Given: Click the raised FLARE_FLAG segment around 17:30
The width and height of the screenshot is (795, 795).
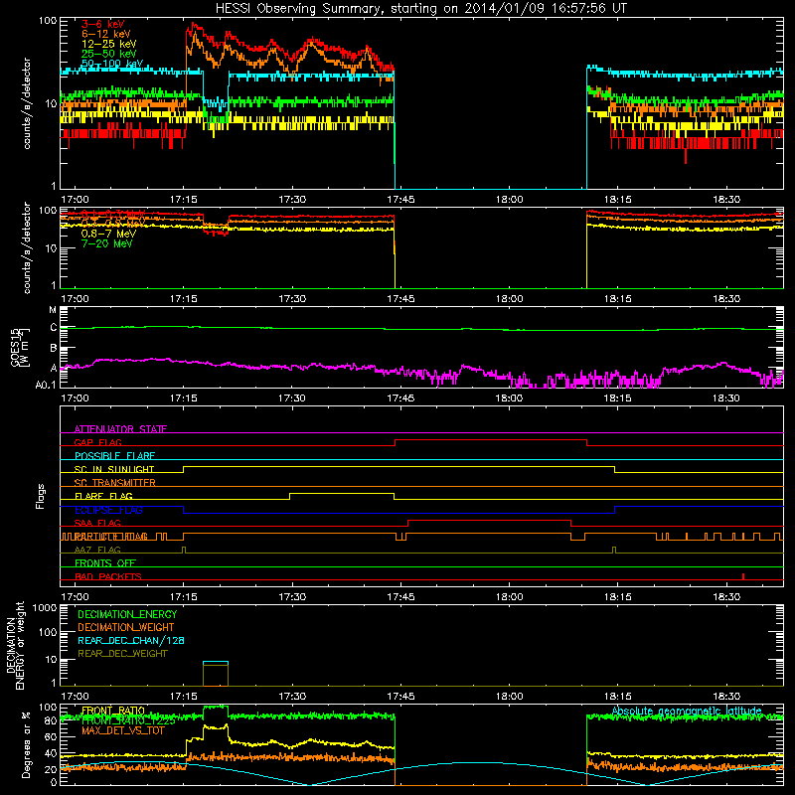Looking at the screenshot, I should click(342, 493).
